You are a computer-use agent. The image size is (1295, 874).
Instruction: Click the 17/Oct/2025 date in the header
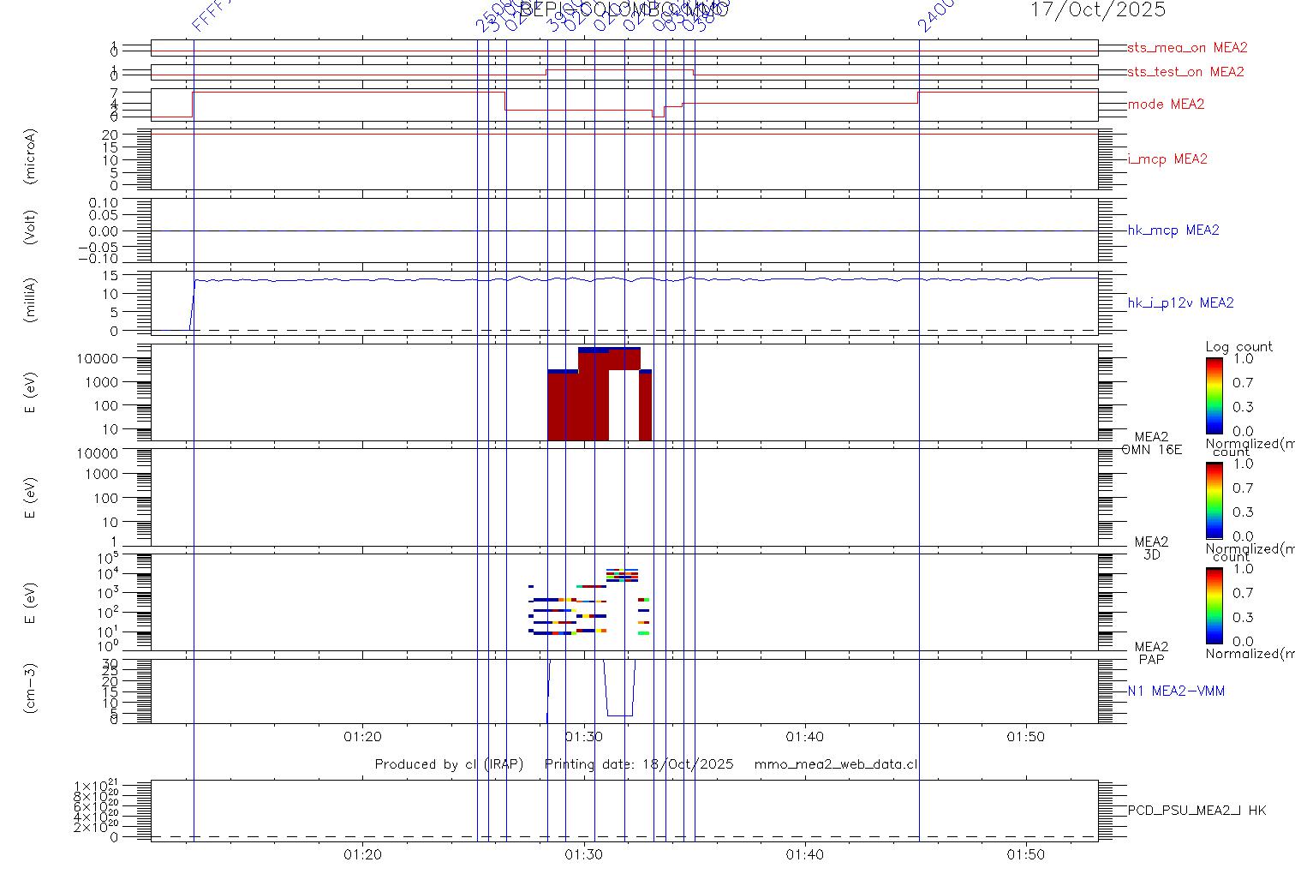tap(1097, 10)
